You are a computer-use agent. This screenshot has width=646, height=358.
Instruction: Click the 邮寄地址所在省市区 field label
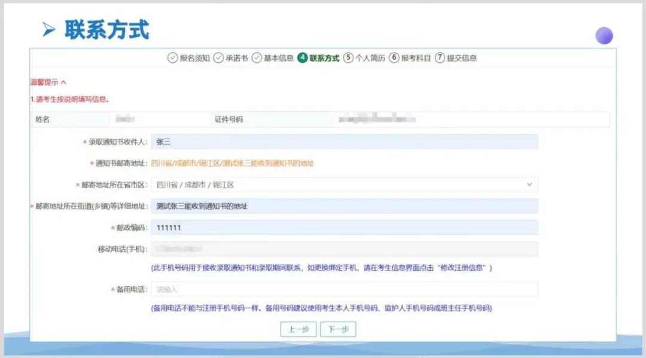[114, 185]
